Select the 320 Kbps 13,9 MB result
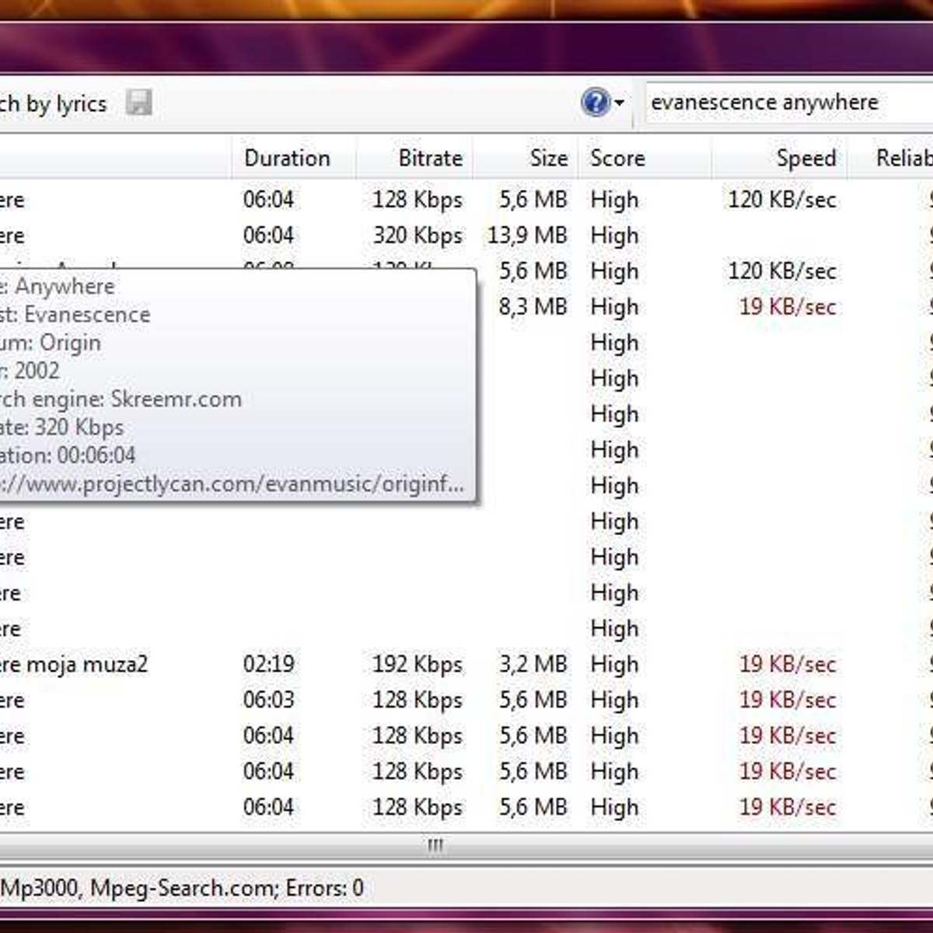 pos(417,236)
